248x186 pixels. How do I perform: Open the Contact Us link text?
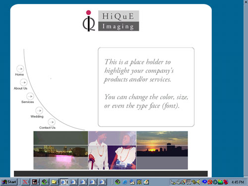click(47, 127)
